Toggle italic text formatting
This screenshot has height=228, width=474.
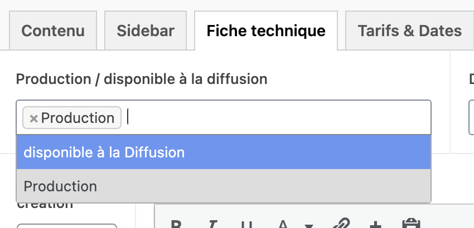point(212,224)
